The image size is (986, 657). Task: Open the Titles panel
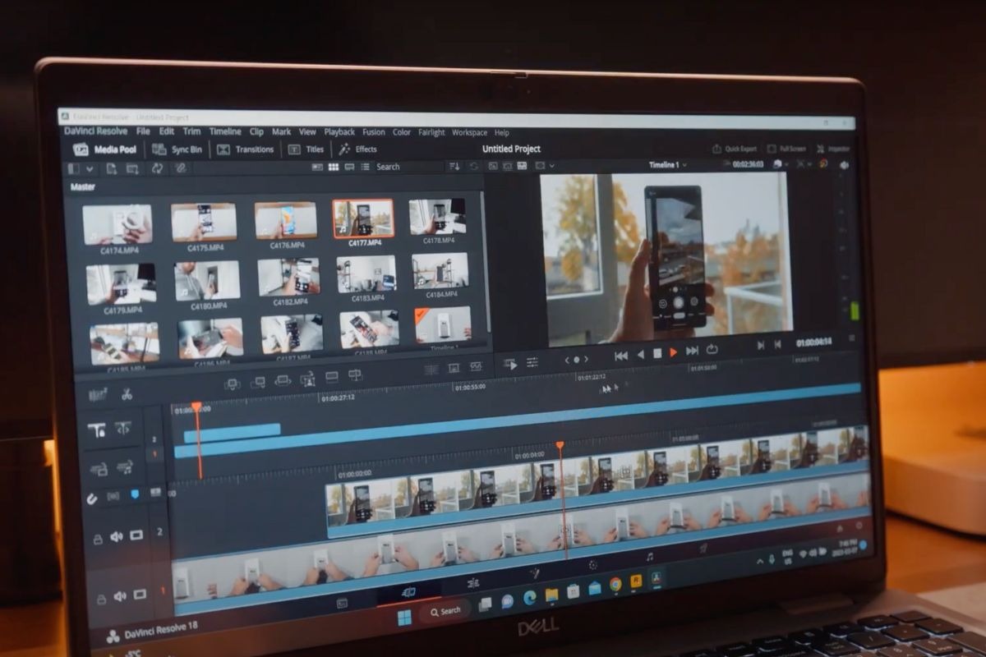pos(306,149)
